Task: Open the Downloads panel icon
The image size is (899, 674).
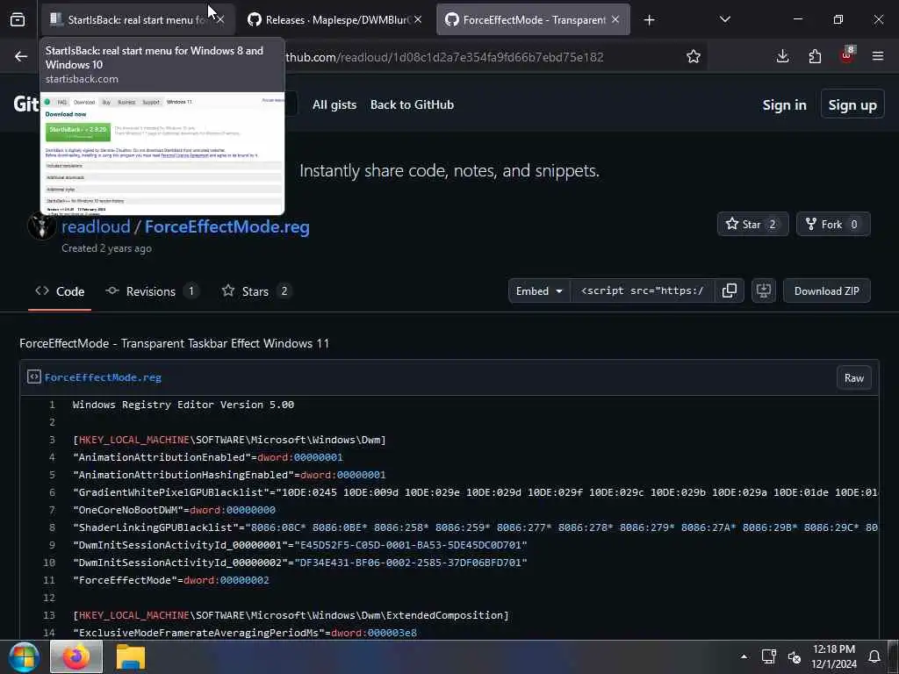Action: click(x=782, y=56)
